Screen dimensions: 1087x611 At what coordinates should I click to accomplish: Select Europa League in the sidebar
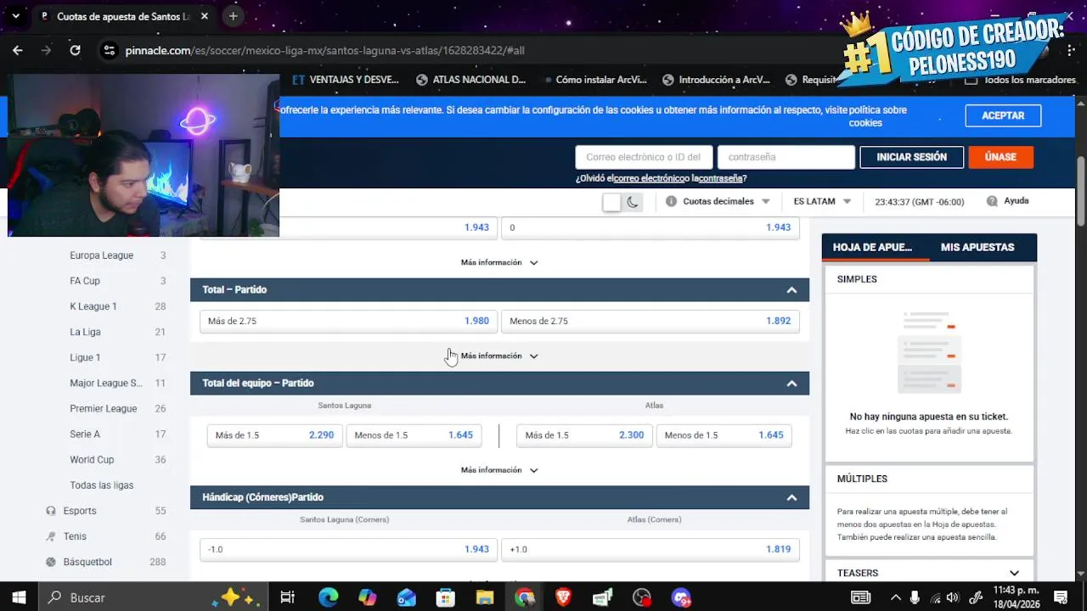click(101, 255)
